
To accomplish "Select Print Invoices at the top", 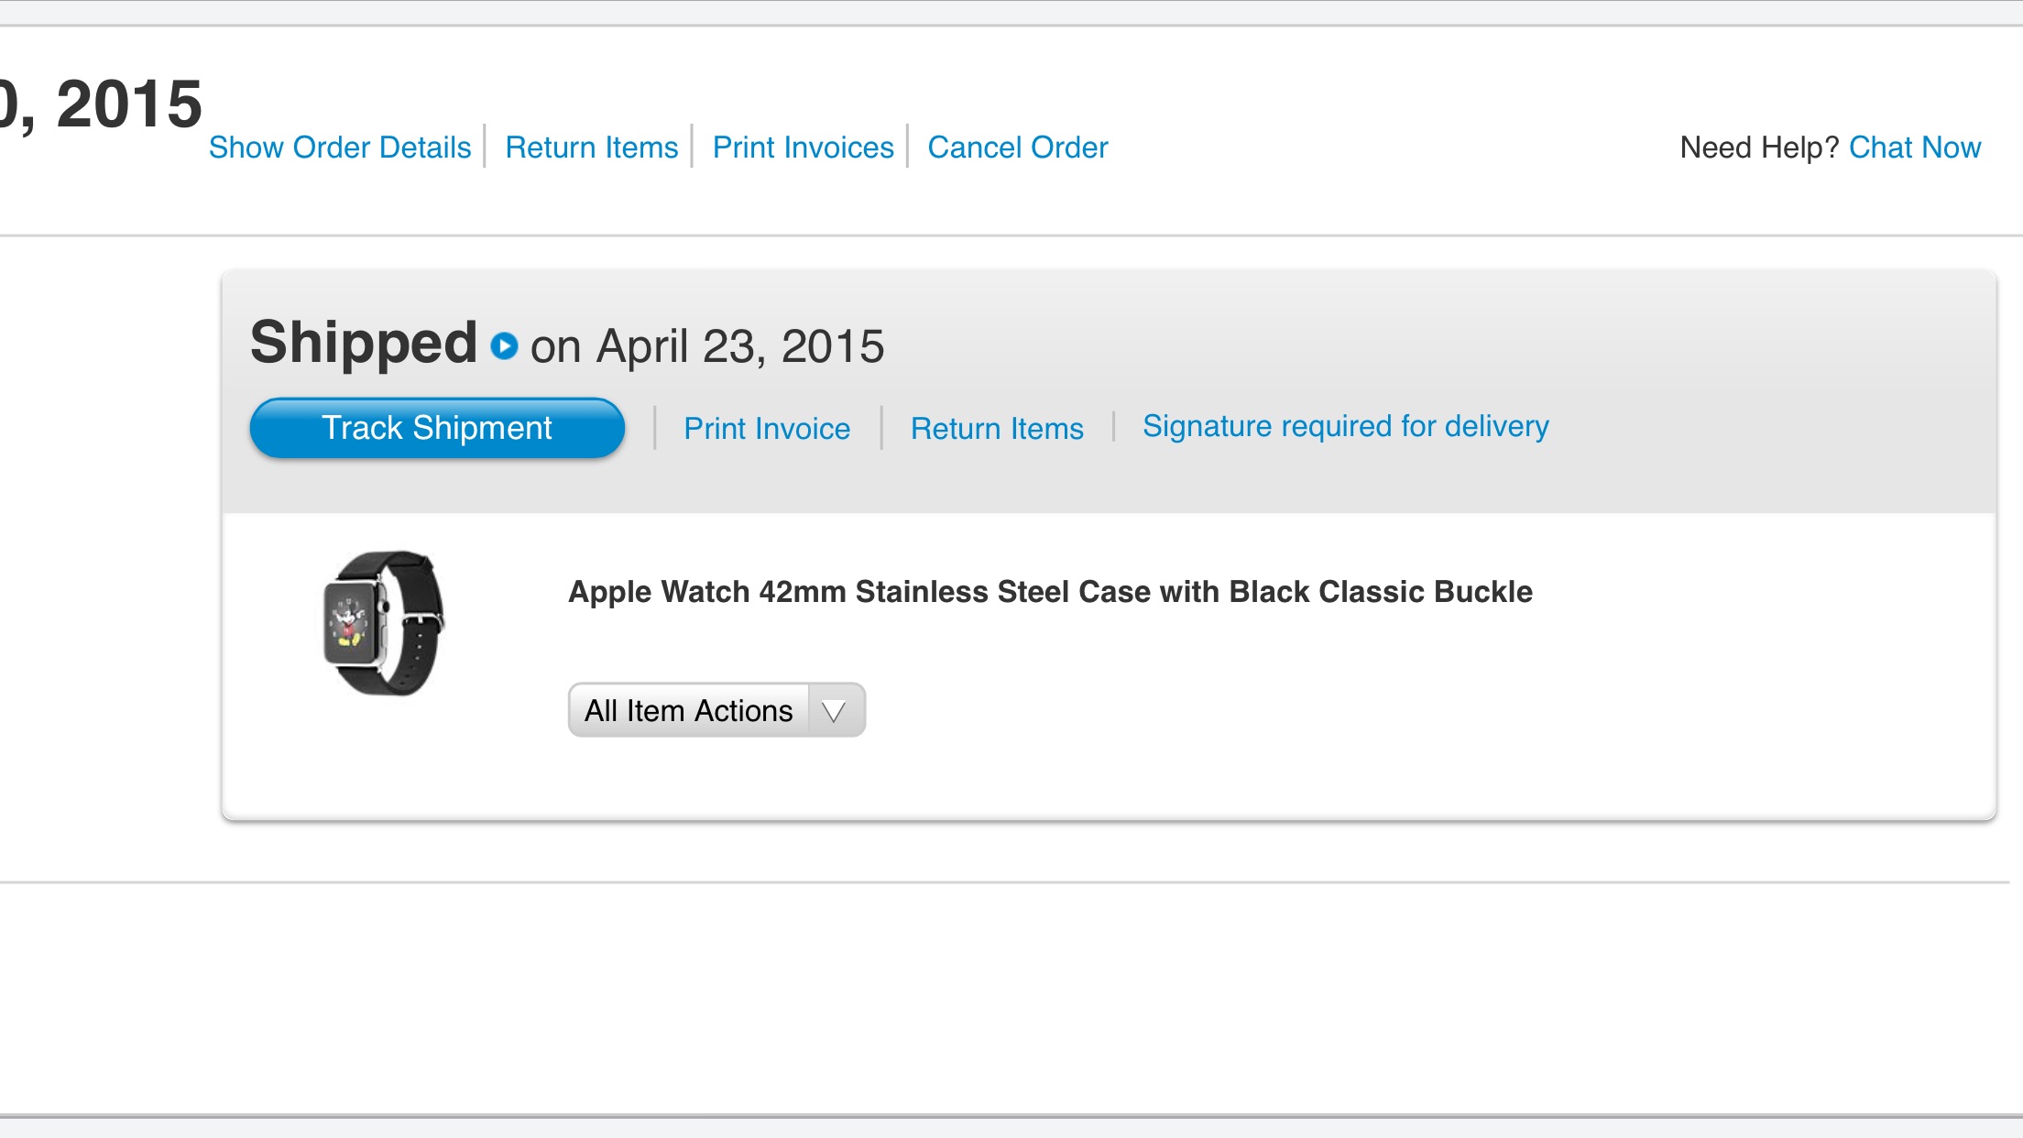I will [803, 148].
